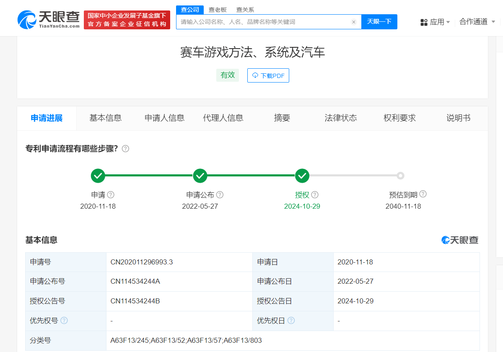
Task: Click the 分类号 row label
Action: point(40,341)
